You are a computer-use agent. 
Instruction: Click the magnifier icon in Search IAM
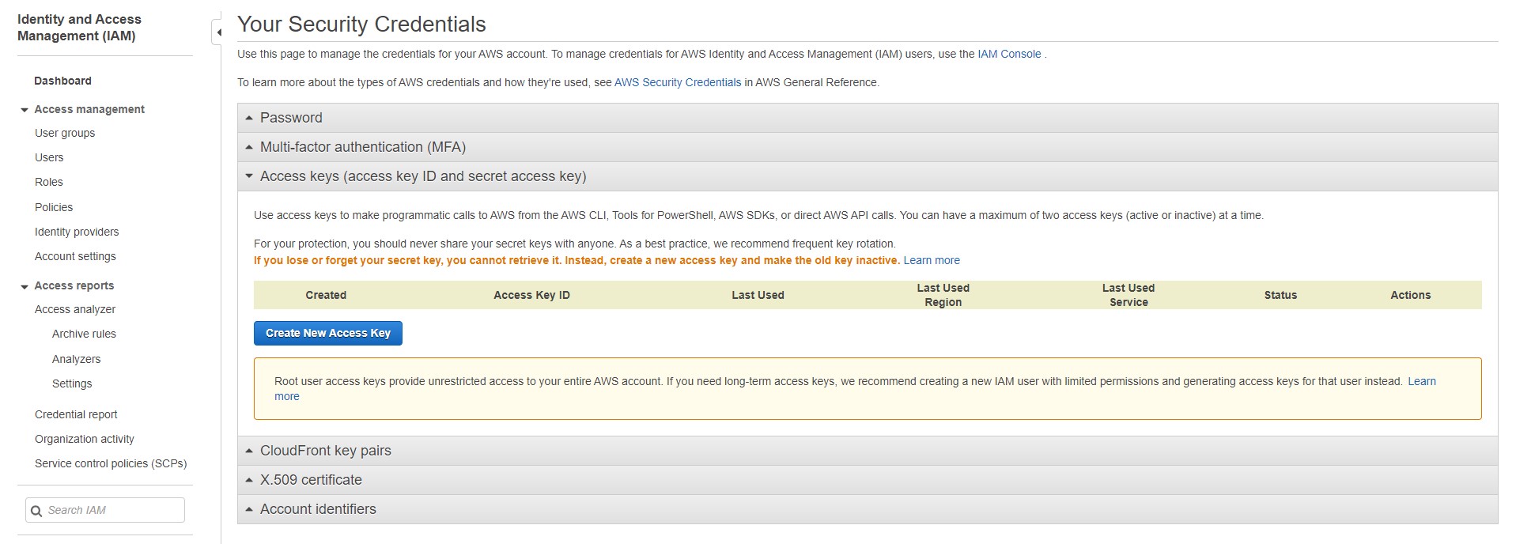pos(36,511)
